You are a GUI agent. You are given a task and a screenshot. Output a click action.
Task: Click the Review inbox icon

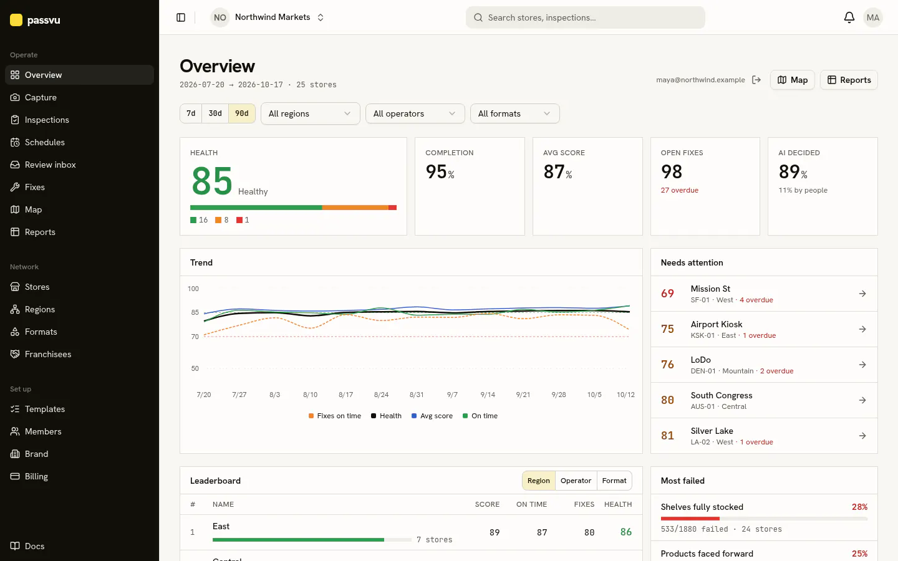point(15,165)
